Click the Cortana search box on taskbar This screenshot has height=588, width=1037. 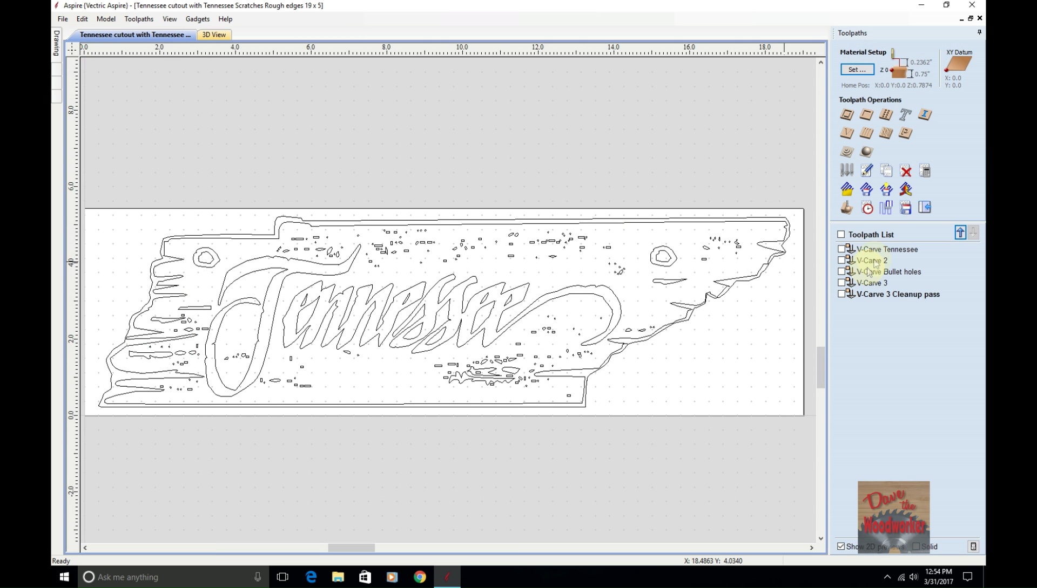173,577
